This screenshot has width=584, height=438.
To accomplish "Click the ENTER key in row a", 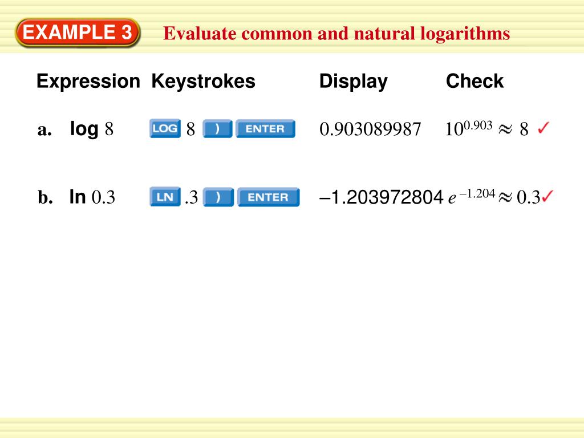I will click(266, 129).
